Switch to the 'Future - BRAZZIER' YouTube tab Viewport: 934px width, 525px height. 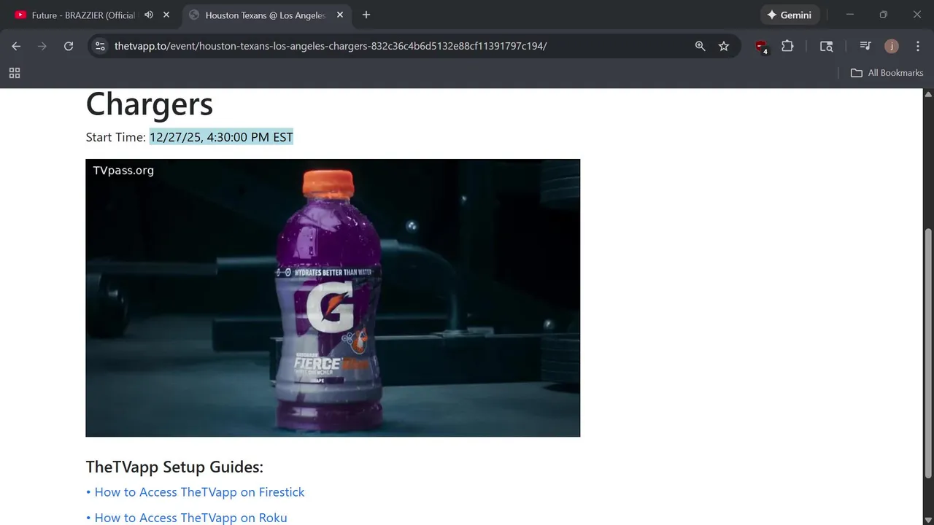point(82,15)
